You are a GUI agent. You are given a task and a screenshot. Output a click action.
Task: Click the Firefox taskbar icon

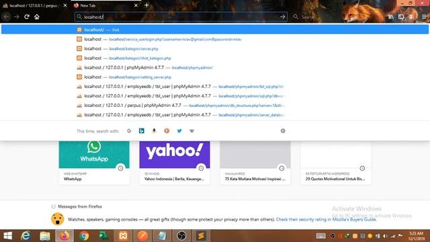(x=64, y=236)
